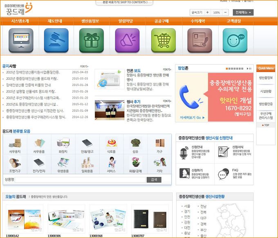Click the 본문 바로가기 skip to contents link
The width and height of the screenshot is (278, 238).
tap(125, 2)
